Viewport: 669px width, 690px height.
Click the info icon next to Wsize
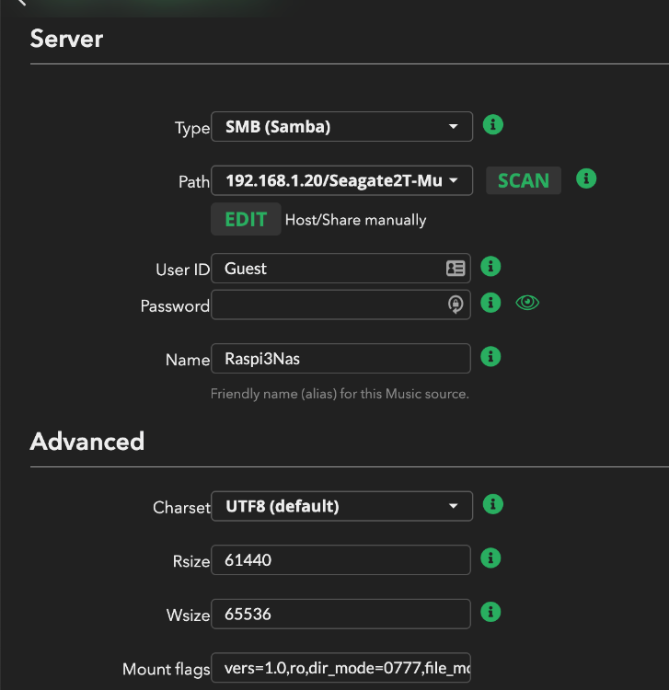click(491, 611)
